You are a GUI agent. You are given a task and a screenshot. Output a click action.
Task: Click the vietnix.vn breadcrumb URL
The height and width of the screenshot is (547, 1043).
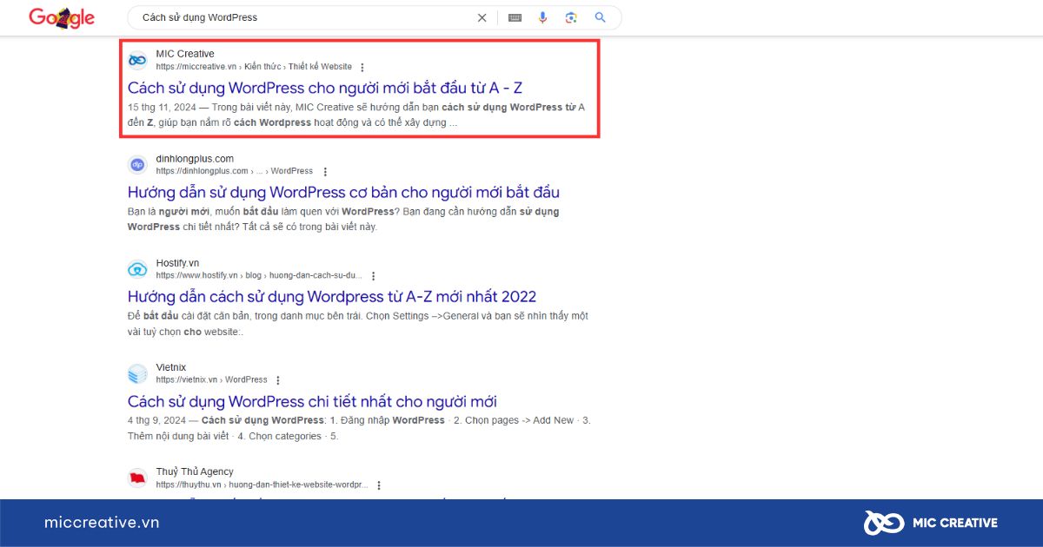[x=212, y=379]
